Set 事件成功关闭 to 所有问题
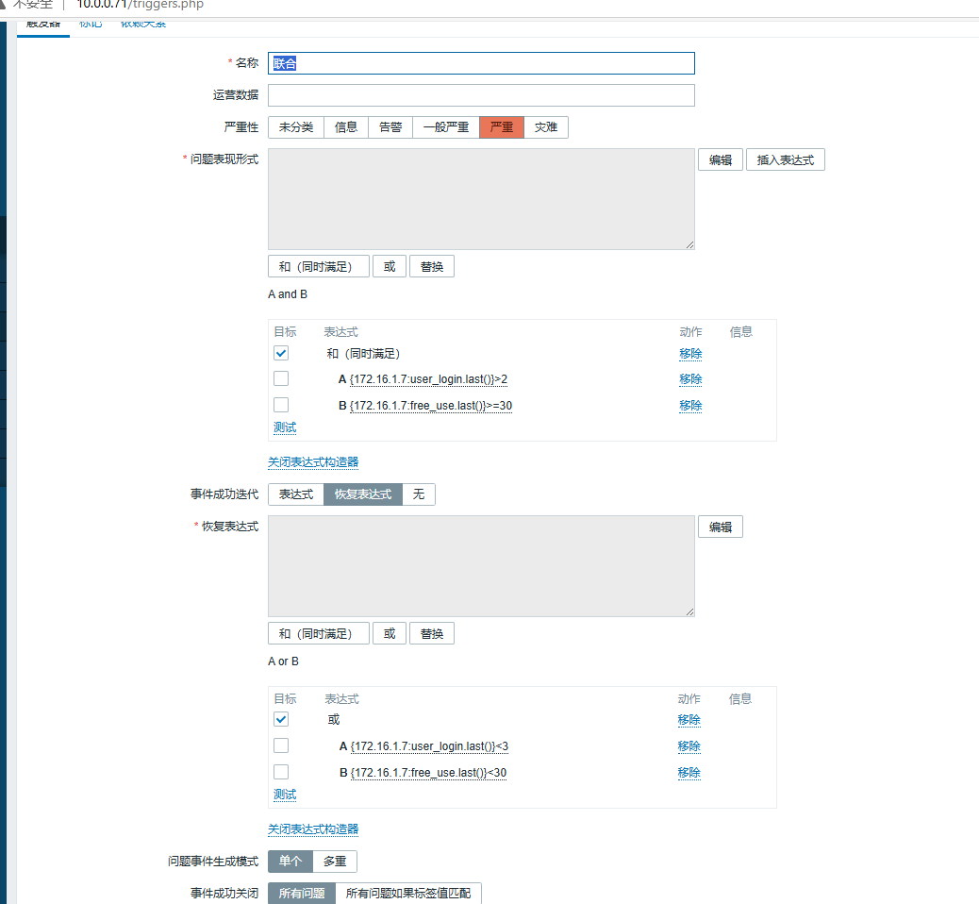 [302, 894]
